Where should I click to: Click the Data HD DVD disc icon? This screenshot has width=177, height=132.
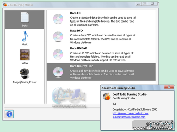point(58,54)
